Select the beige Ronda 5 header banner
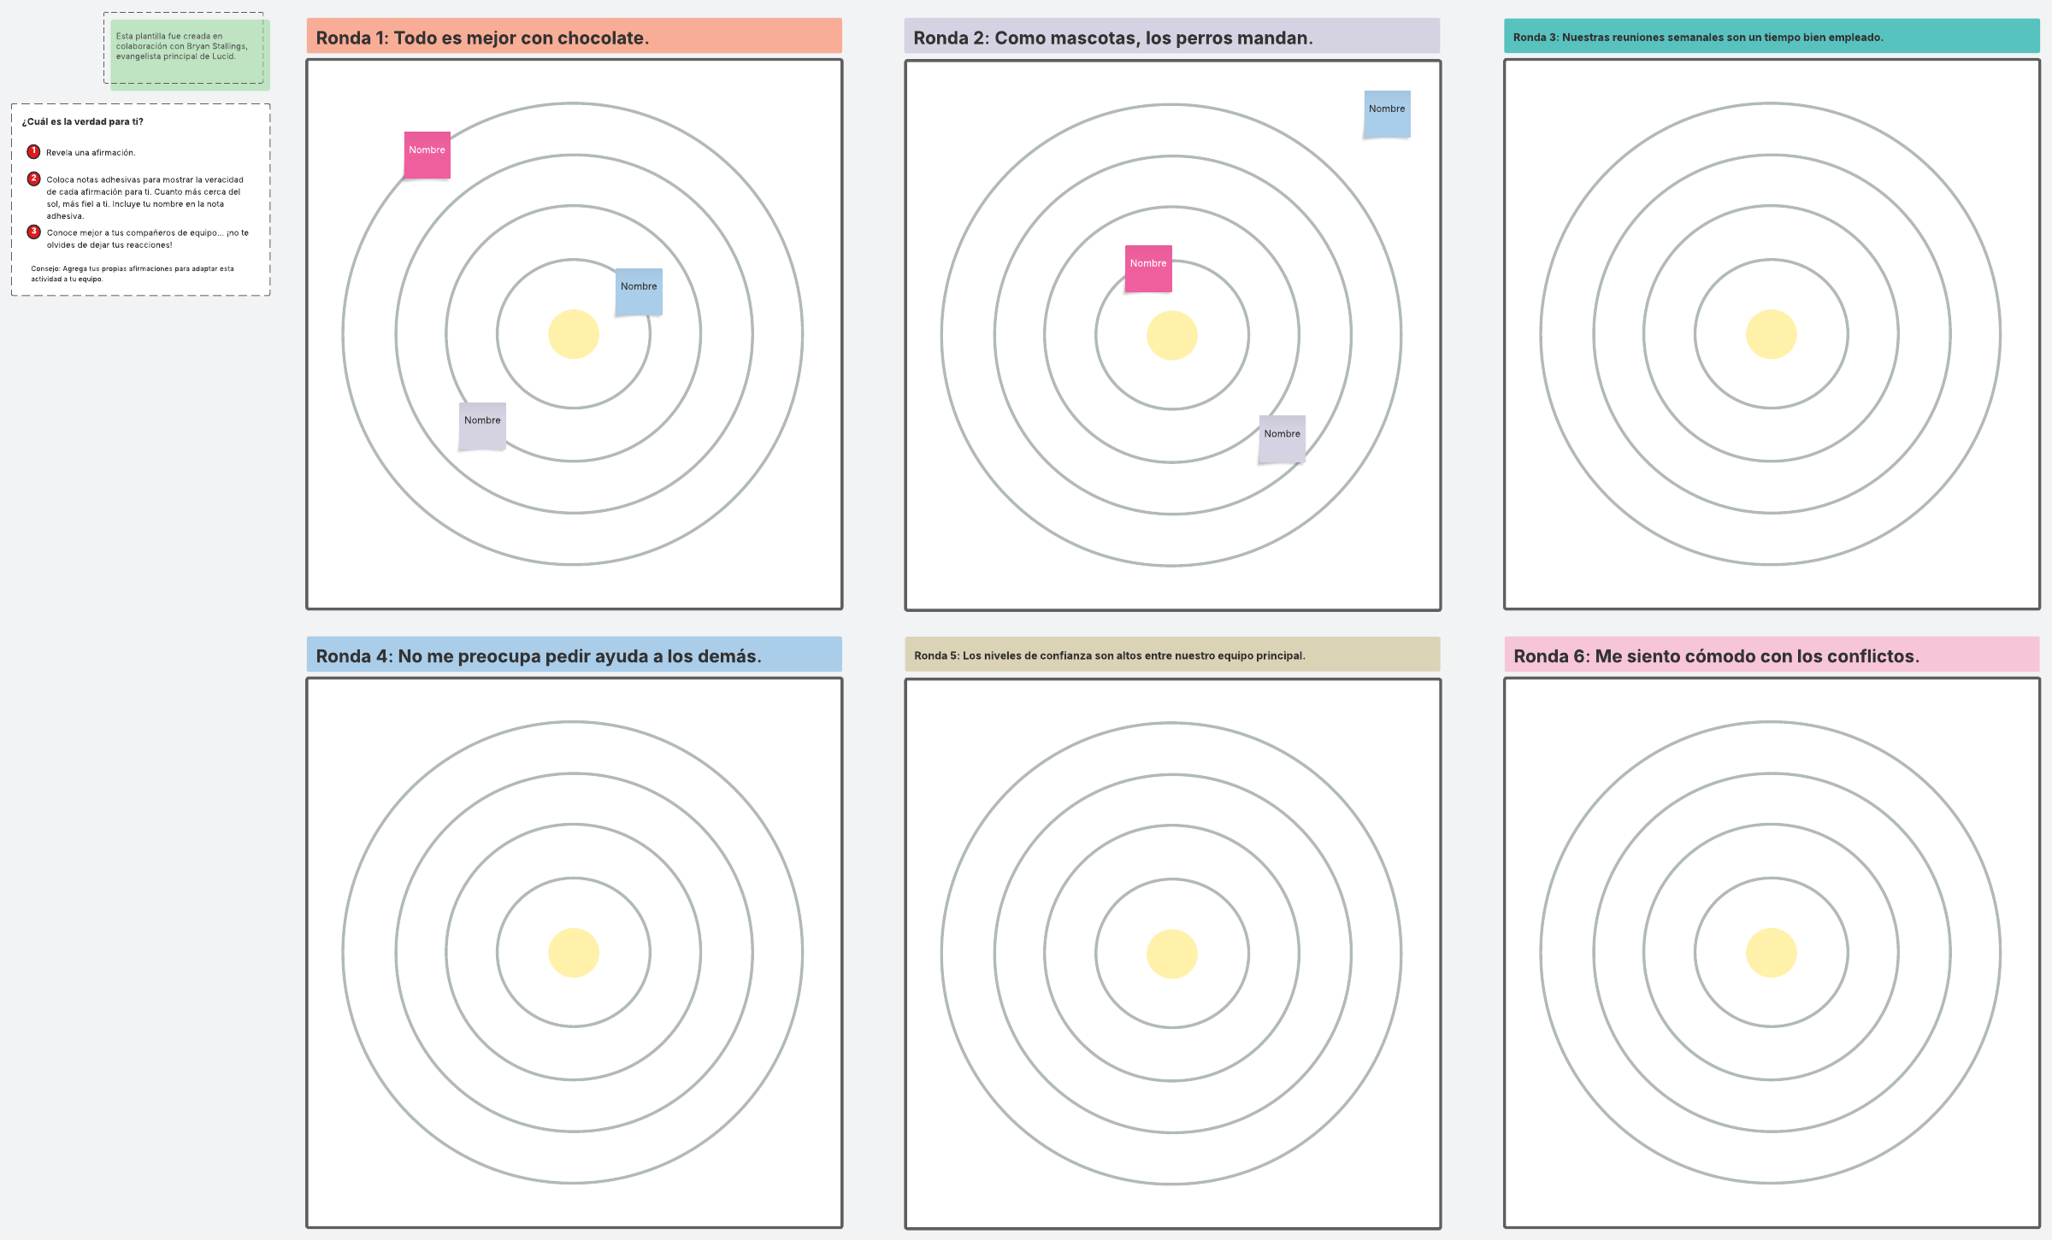The image size is (2052, 1240). 1171,655
